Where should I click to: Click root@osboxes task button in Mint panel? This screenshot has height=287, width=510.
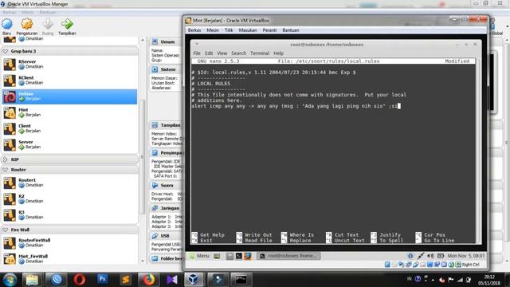(x=288, y=256)
